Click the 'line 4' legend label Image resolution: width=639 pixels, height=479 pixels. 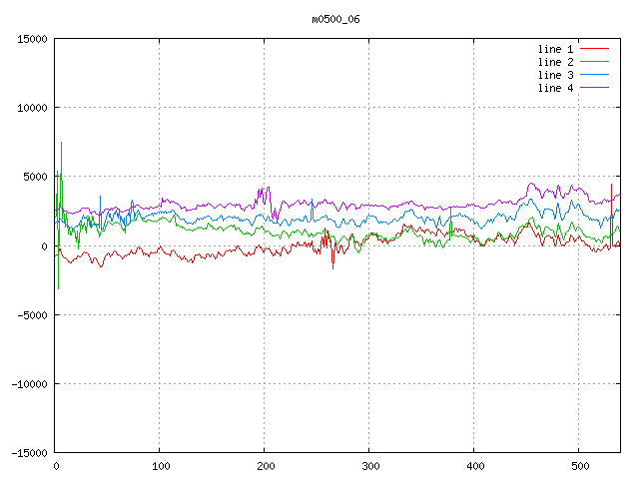coord(555,88)
